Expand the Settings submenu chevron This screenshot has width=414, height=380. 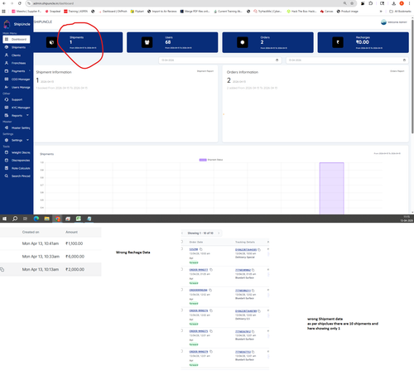pos(27,140)
